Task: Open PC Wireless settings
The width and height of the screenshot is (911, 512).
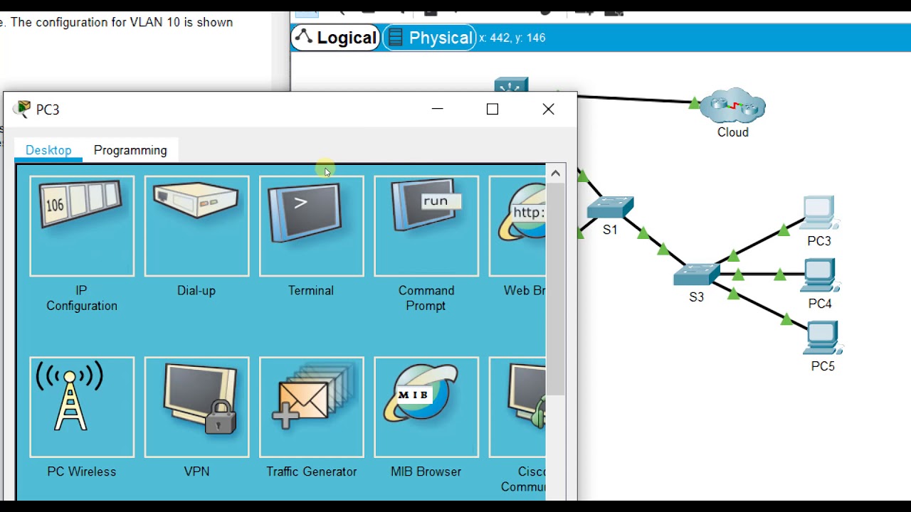Action: [x=82, y=407]
